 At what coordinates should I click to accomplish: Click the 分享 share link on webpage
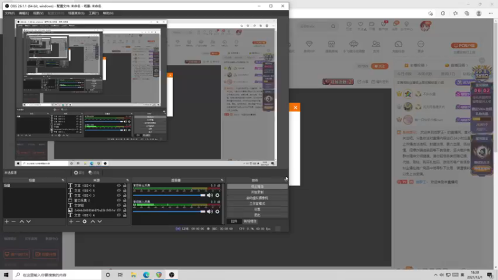tap(364, 82)
